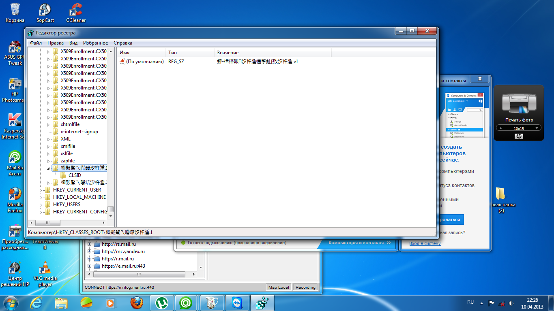Screen dimensions: 554x311
Task: Click the next-size arrow right of 10x15
Action: point(537,128)
